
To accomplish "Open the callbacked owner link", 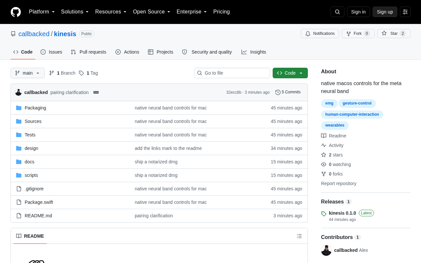I will (x=34, y=34).
